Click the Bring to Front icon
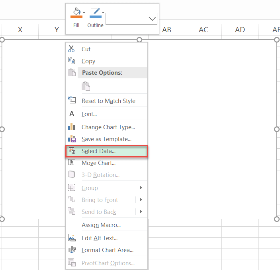 point(72,199)
